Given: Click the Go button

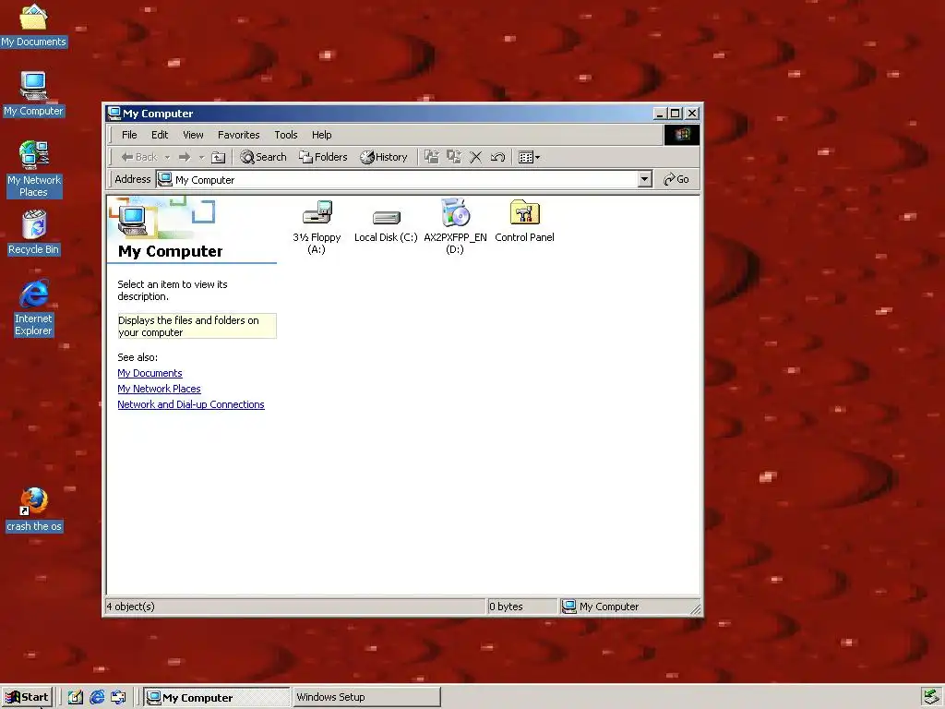Looking at the screenshot, I should pos(676,179).
